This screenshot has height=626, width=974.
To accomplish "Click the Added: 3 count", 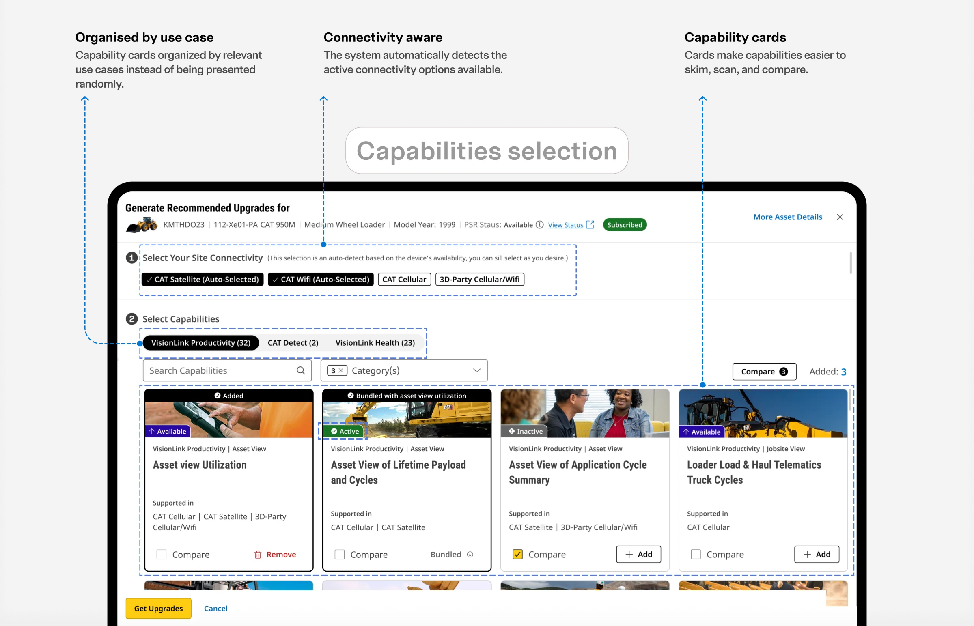I will 827,372.
